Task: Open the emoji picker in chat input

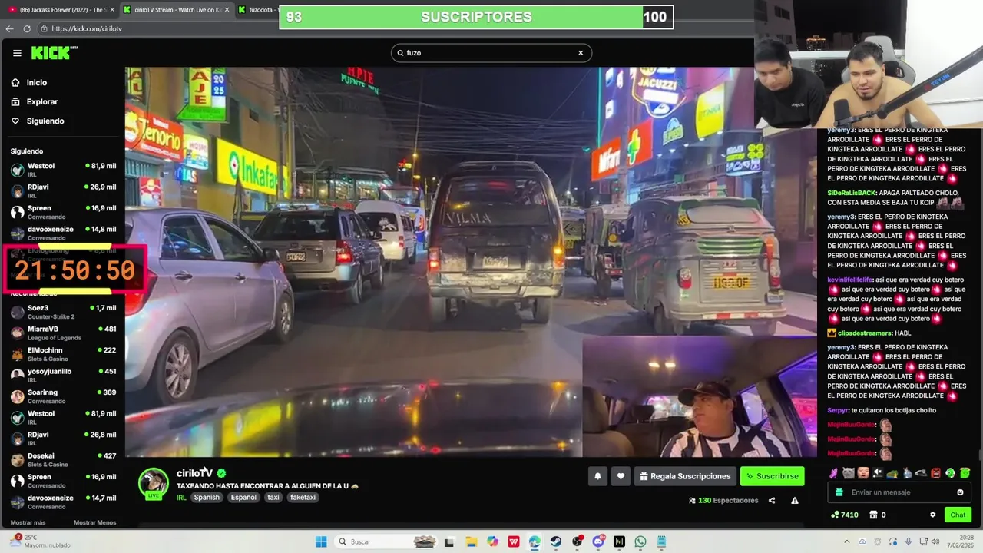Action: 960,492
